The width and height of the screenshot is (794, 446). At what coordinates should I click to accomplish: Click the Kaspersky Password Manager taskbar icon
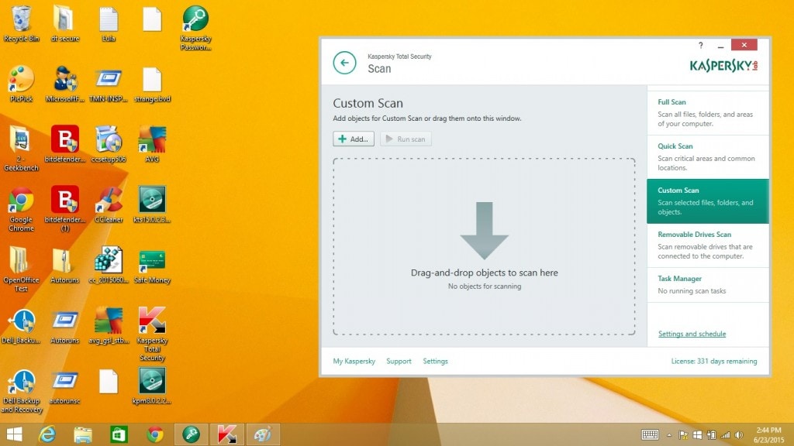191,434
